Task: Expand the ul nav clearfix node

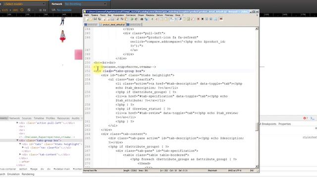Action: (x=23, y=147)
